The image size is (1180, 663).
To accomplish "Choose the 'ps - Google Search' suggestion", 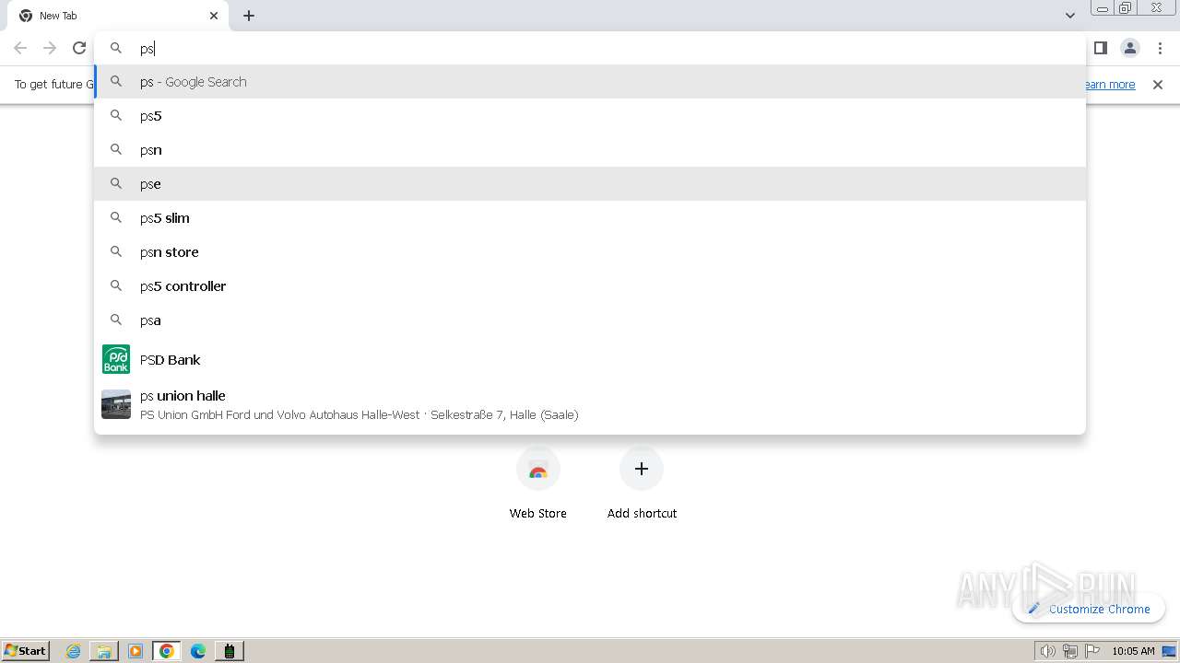I will pyautogui.click(x=590, y=82).
